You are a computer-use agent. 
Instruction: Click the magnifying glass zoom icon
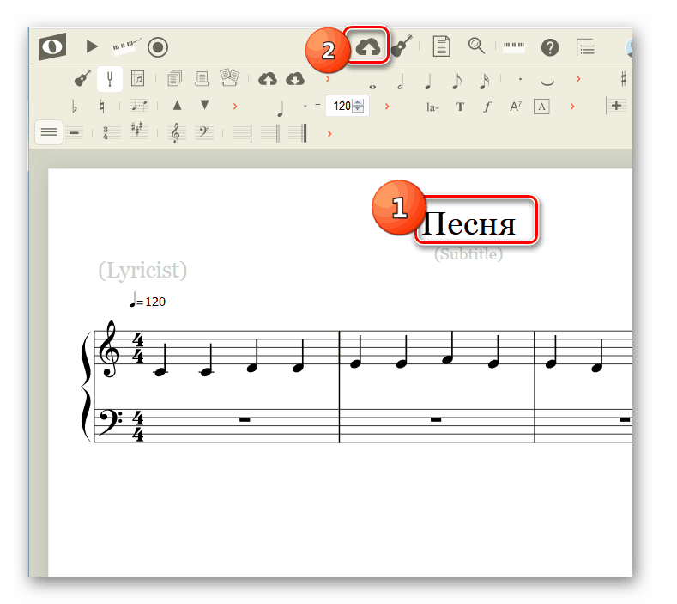(476, 46)
